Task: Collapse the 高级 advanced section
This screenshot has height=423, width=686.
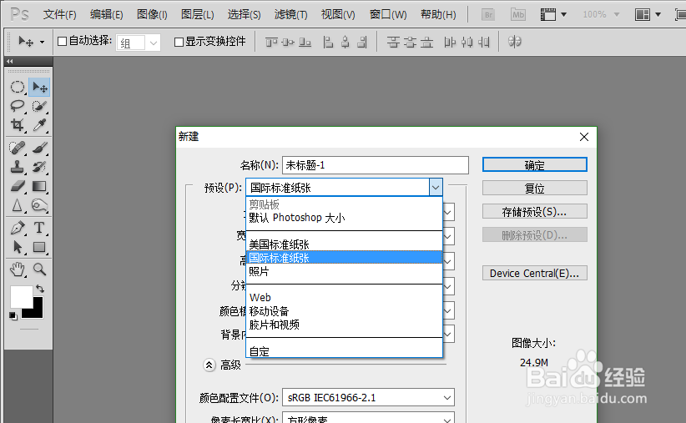Action: point(209,365)
